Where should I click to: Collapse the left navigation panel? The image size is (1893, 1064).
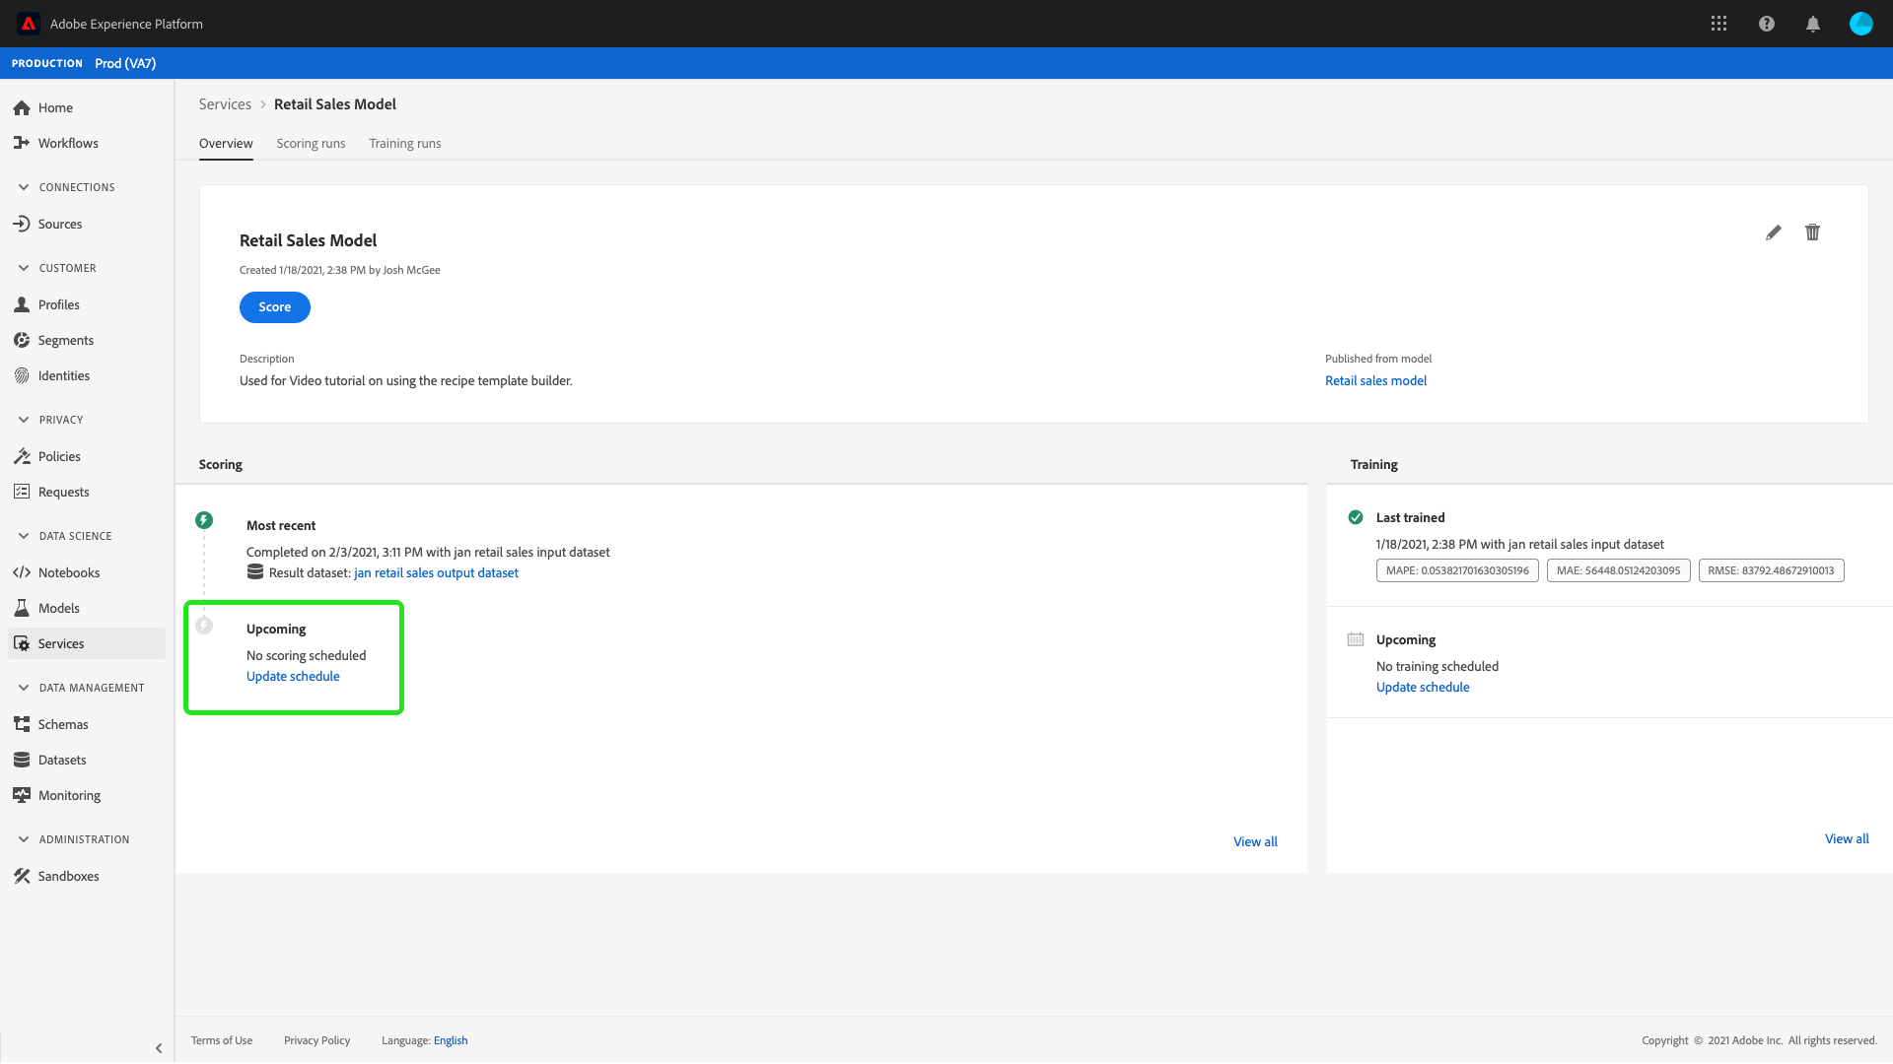159,1048
